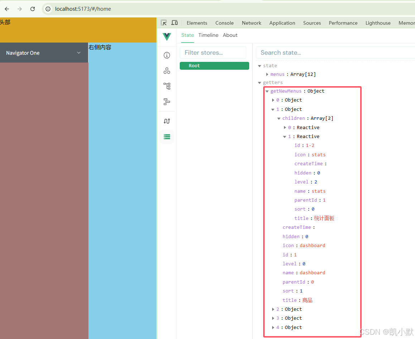Screen dimensions: 415x339
Task: Click the icon : dashboard row
Action: (x=304, y=245)
